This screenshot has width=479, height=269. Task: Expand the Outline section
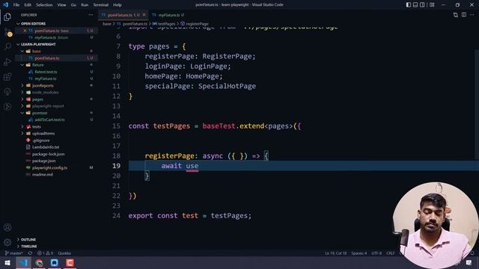click(x=28, y=239)
